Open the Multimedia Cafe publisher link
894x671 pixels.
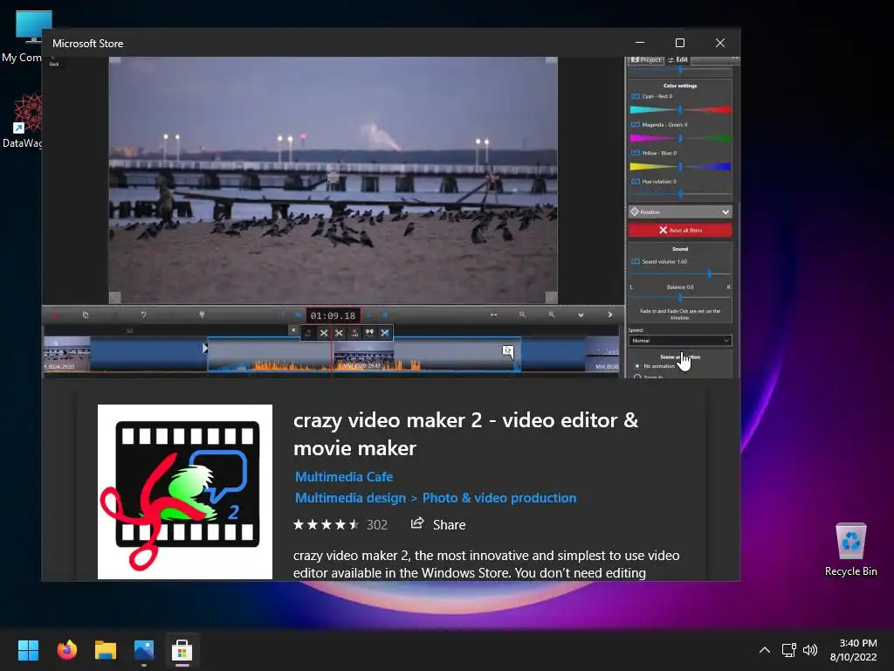pyautogui.click(x=344, y=476)
